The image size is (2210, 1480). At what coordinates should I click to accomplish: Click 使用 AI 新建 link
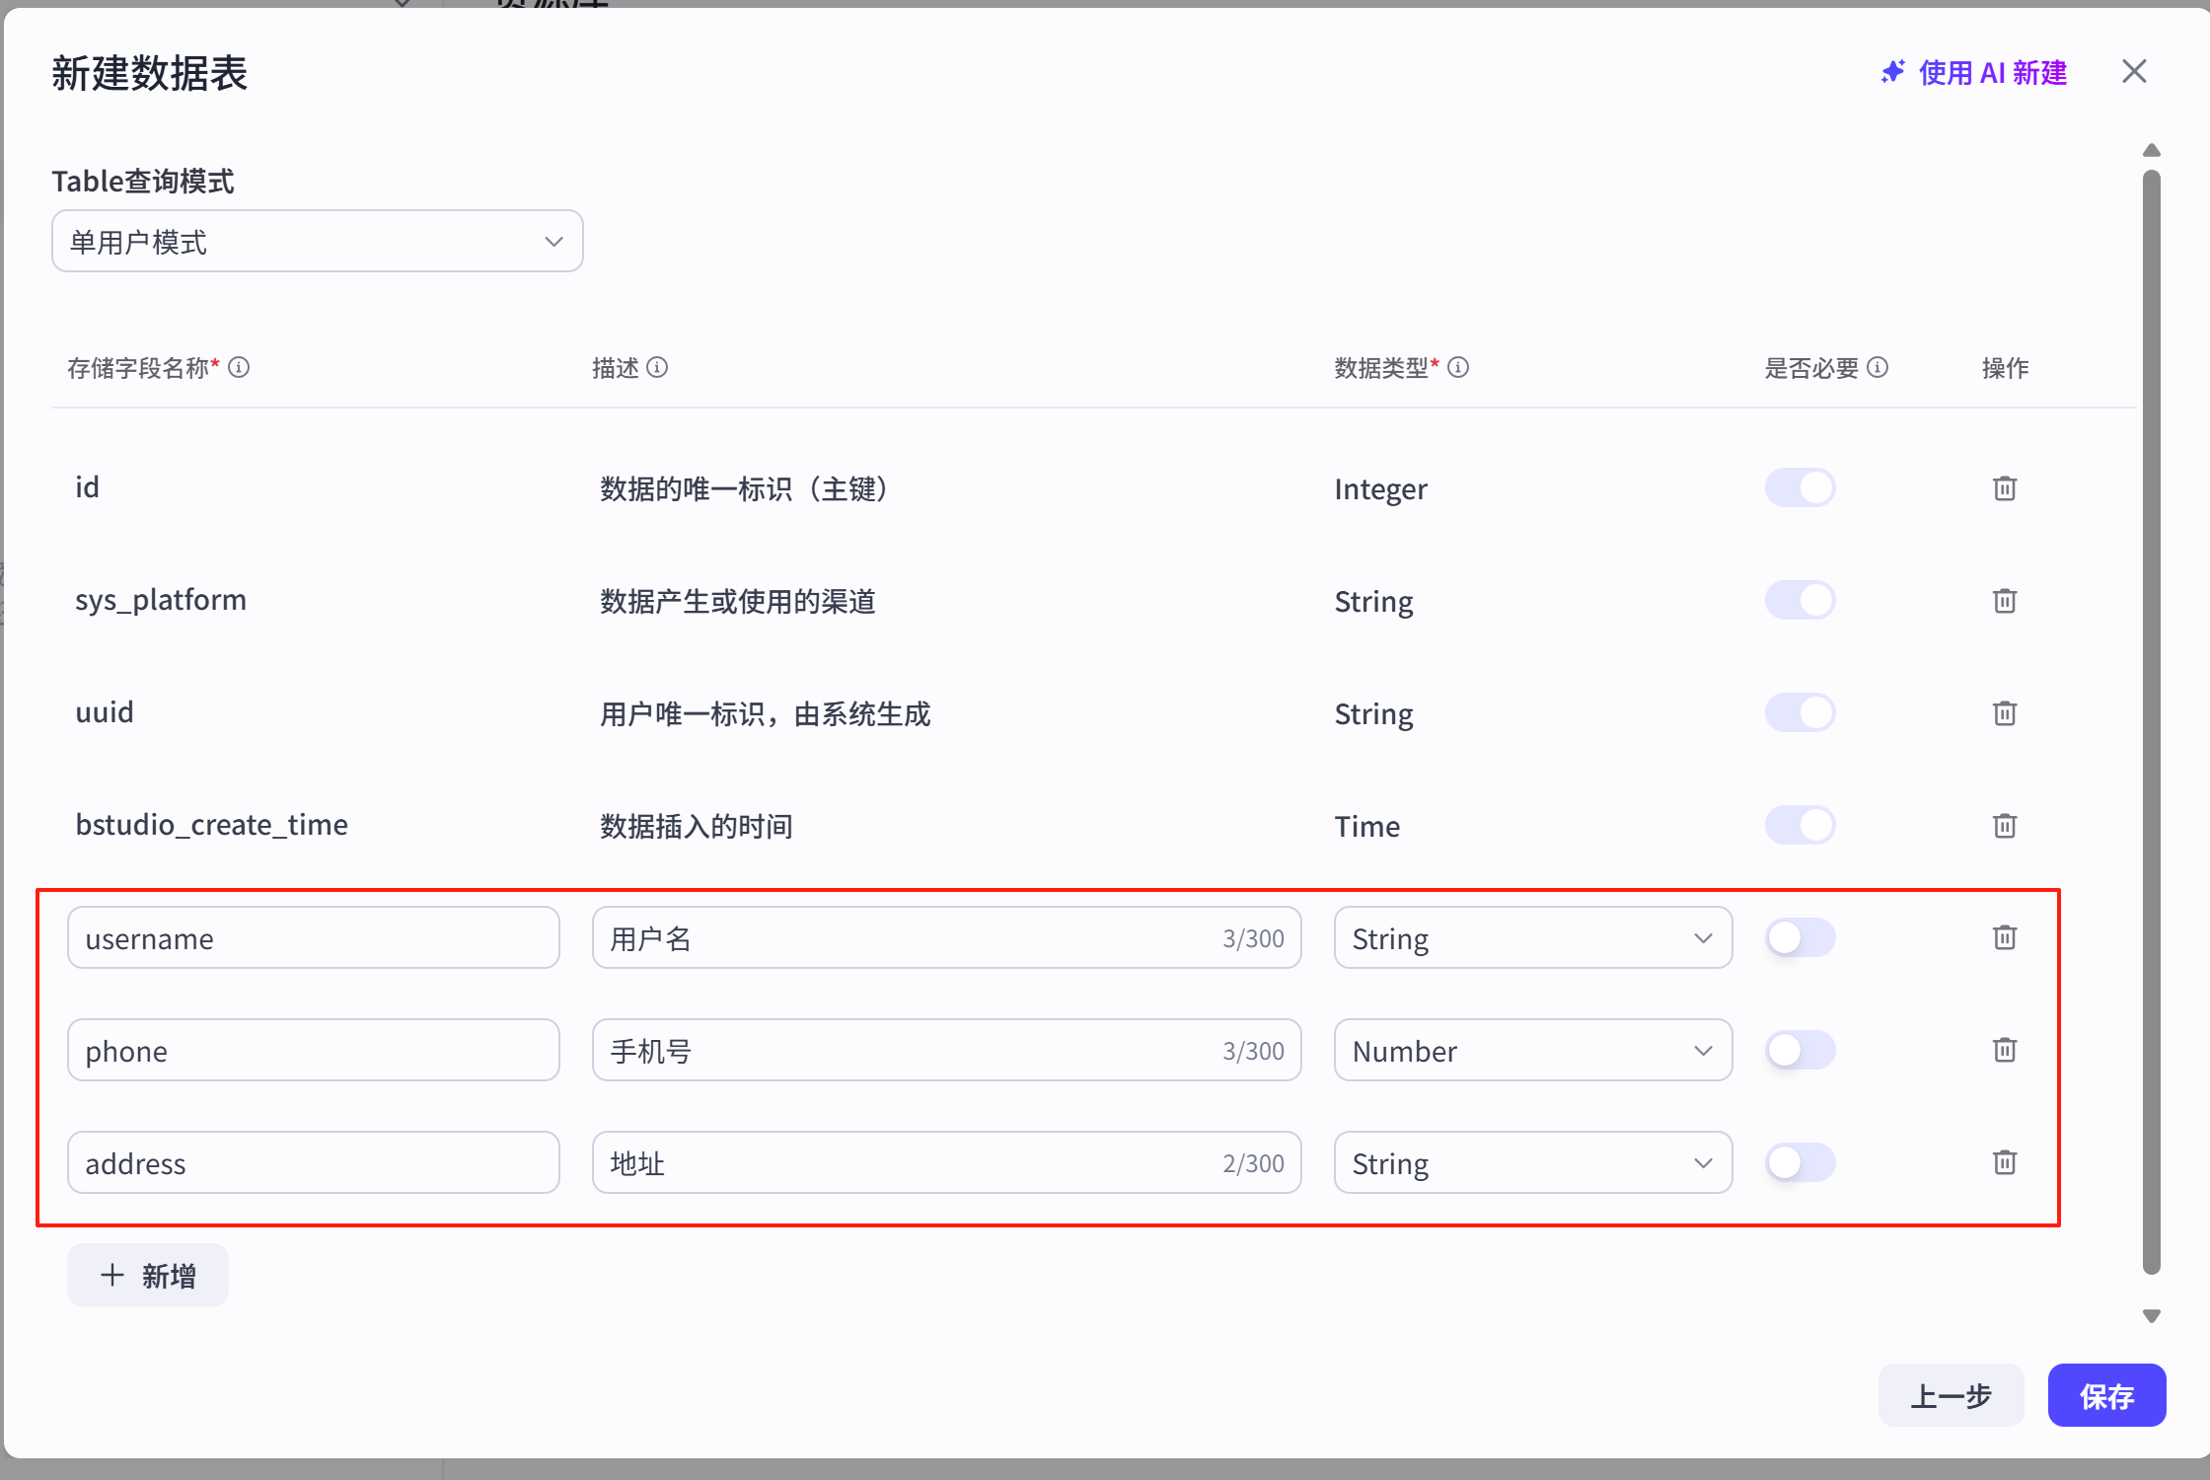1974,72
